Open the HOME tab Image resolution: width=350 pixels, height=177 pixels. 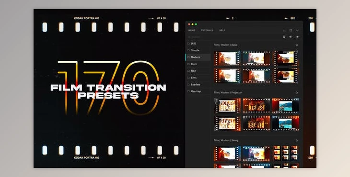(x=191, y=30)
